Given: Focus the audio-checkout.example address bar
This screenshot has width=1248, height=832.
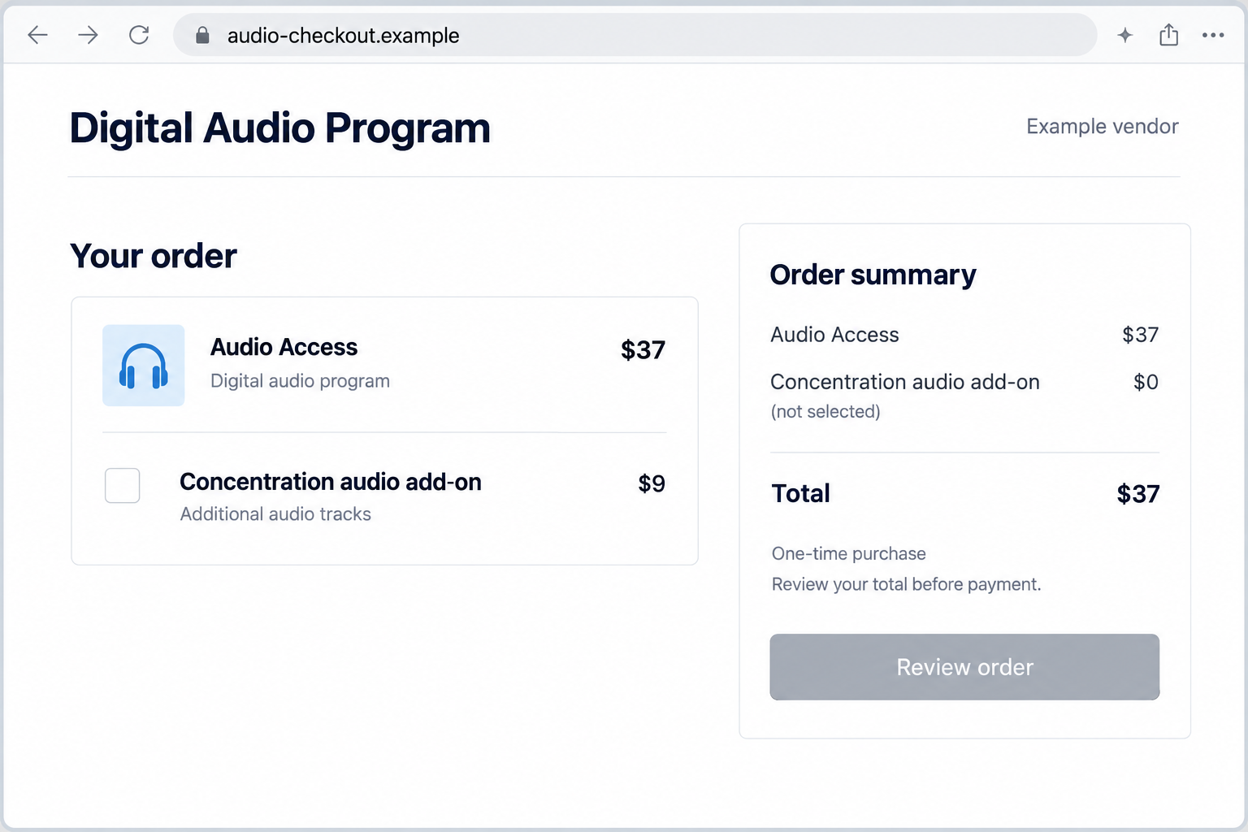Looking at the screenshot, I should [635, 35].
